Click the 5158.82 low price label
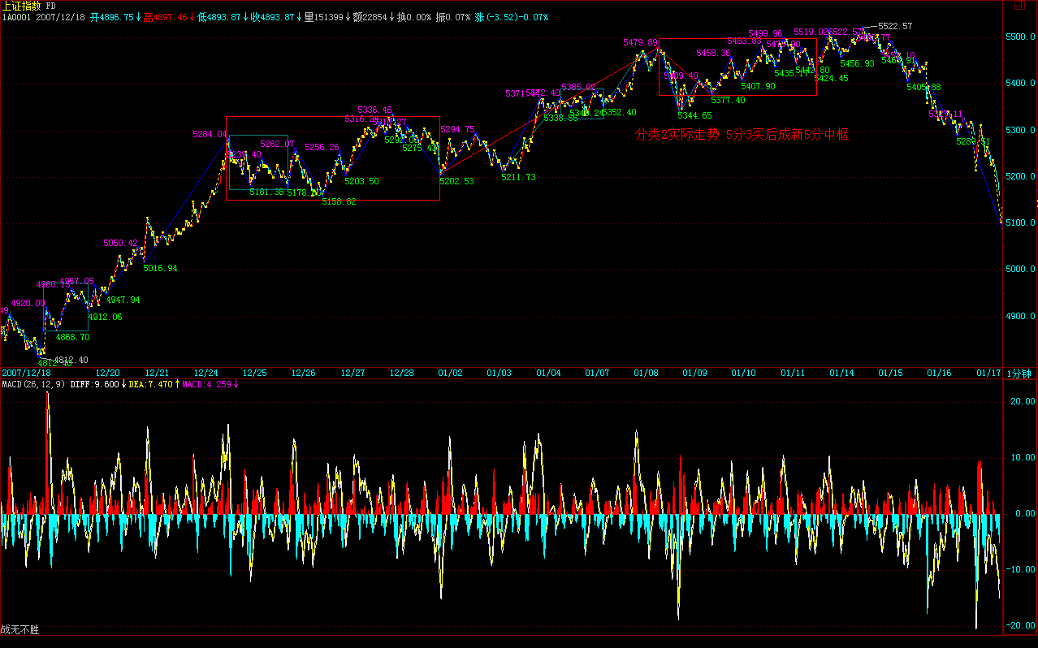This screenshot has width=1038, height=648. tap(339, 201)
